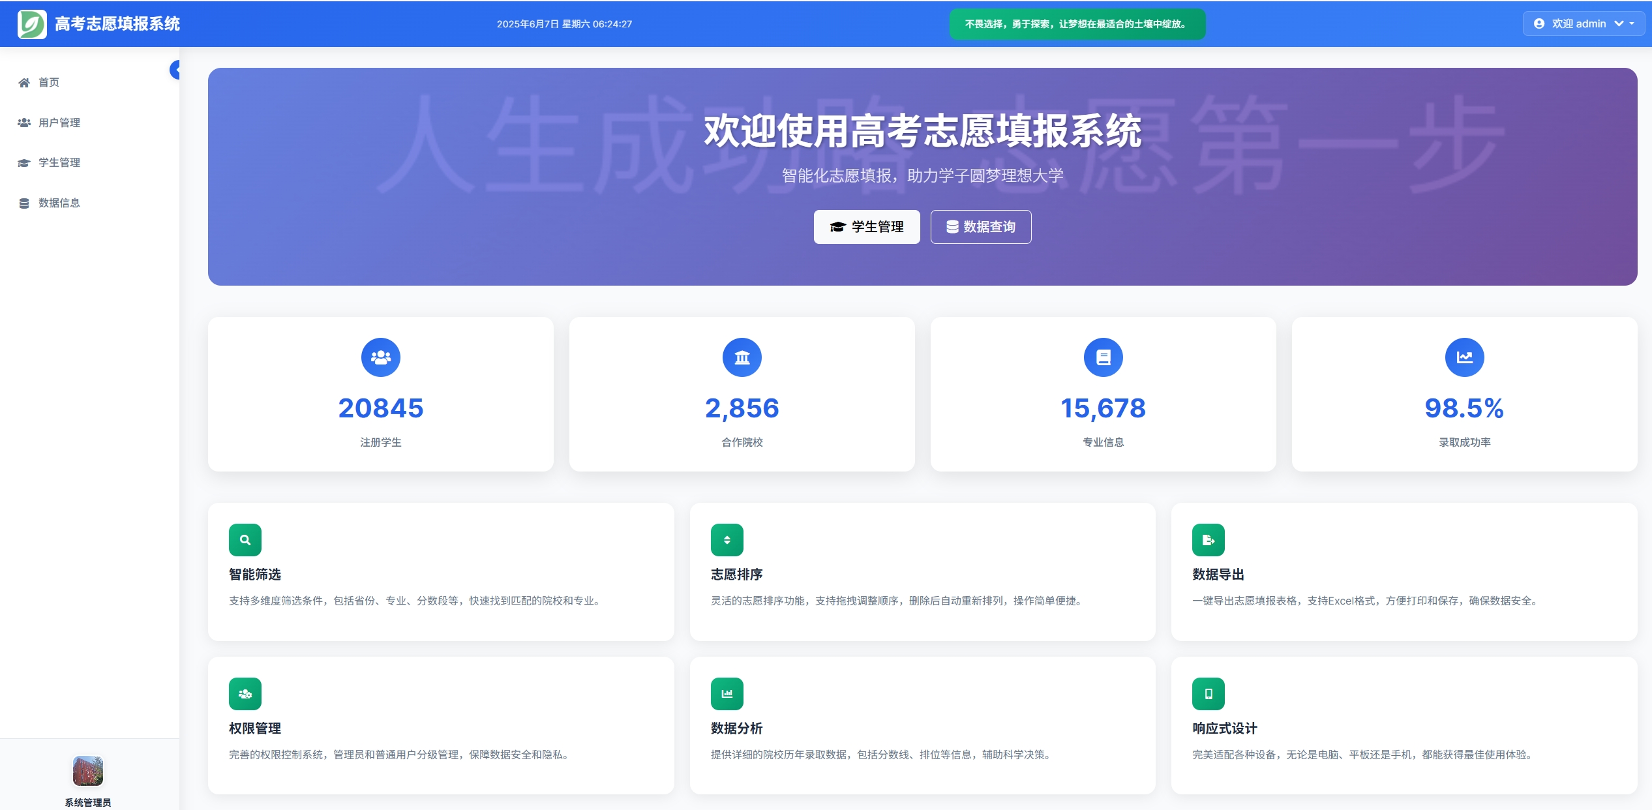Expand the 欢迎 admin user dropdown
The height and width of the screenshot is (810, 1652).
[x=1578, y=23]
